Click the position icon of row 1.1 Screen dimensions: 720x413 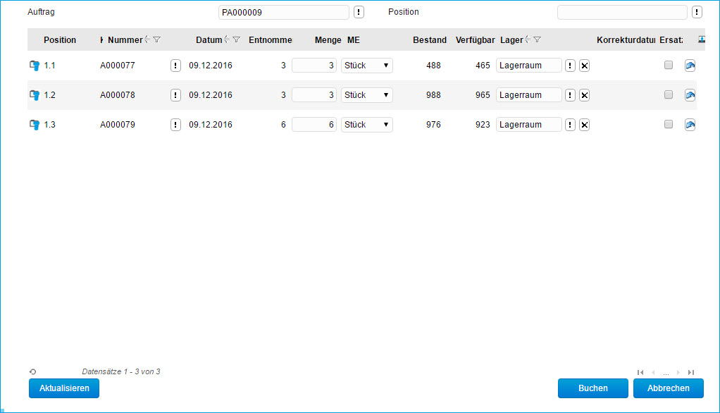[x=35, y=66]
